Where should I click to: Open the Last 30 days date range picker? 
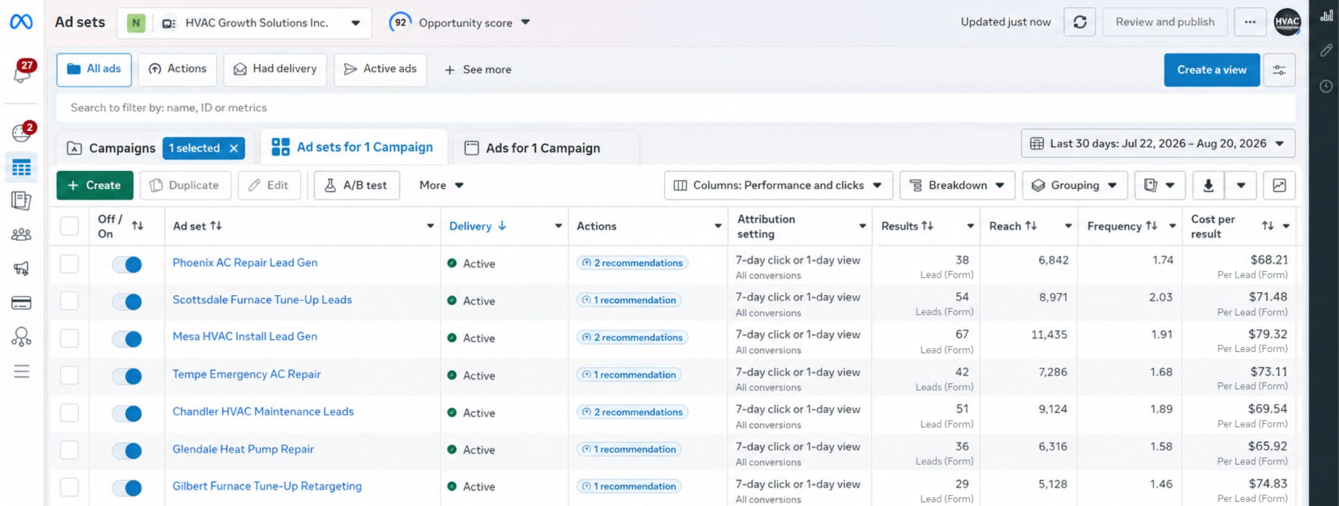click(1158, 143)
